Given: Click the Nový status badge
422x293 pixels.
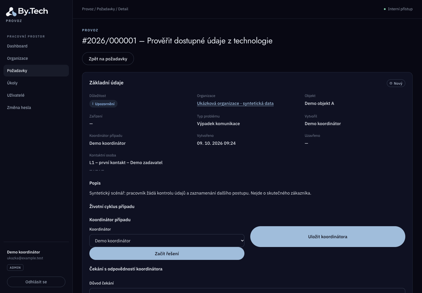Looking at the screenshot, I should click(396, 83).
